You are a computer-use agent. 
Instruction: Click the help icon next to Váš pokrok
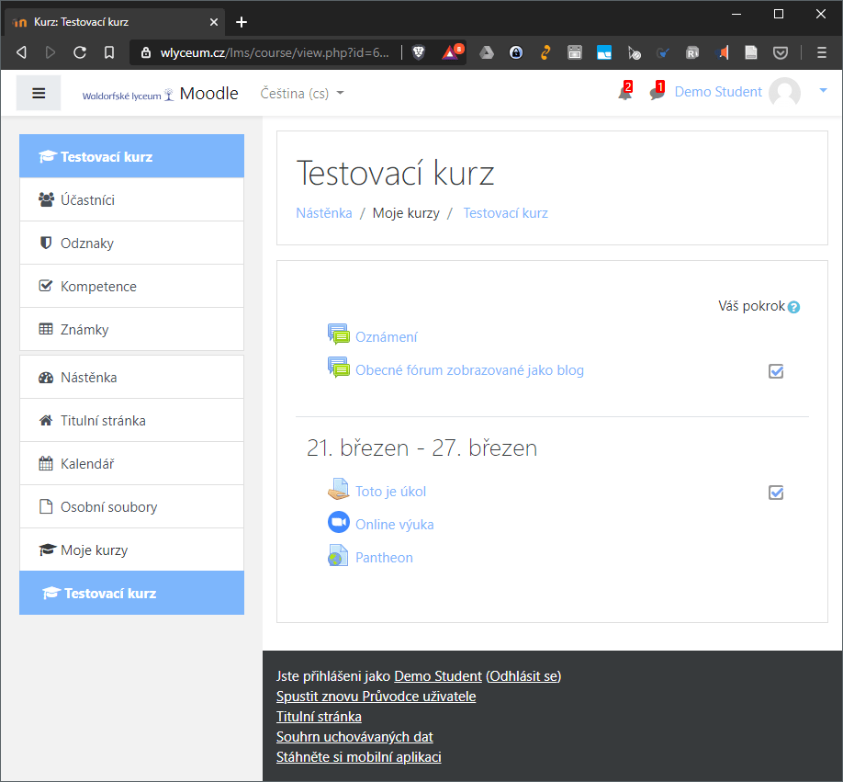pos(794,307)
